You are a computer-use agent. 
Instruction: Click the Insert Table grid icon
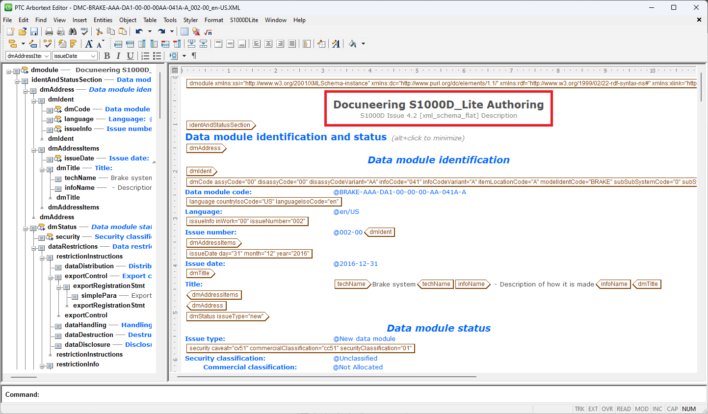click(184, 31)
